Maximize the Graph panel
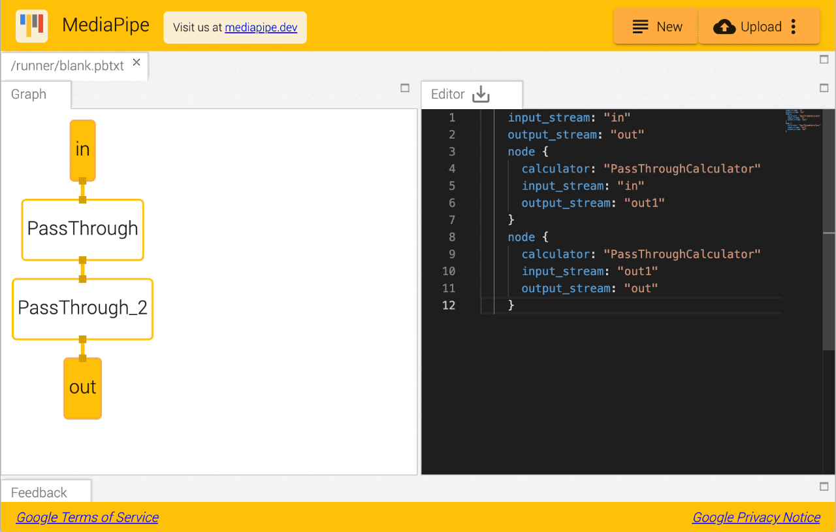The image size is (836, 532). point(405,88)
